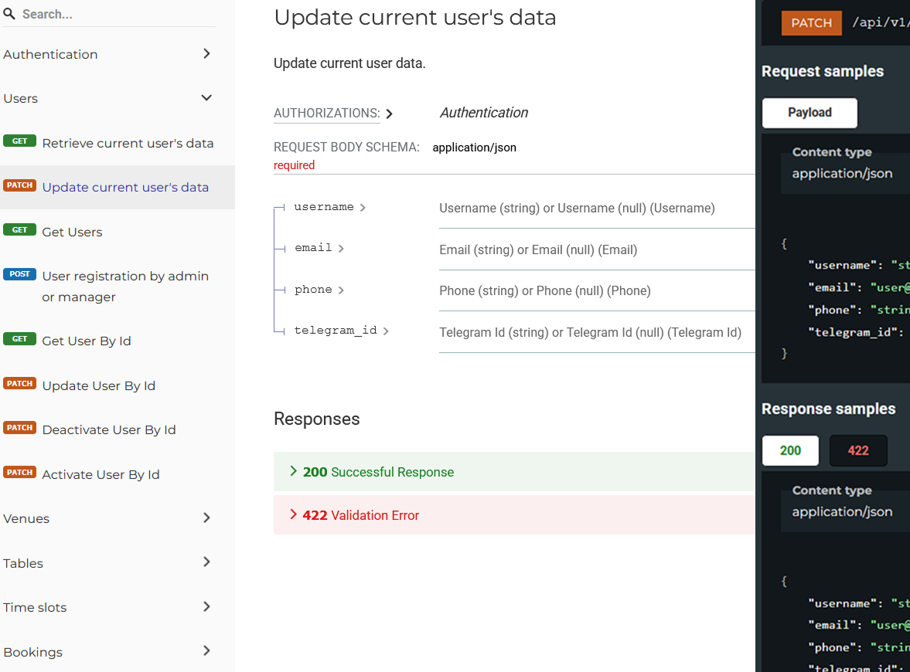Expand the Authentication section chevron
The height and width of the screenshot is (672, 910).
click(x=206, y=53)
